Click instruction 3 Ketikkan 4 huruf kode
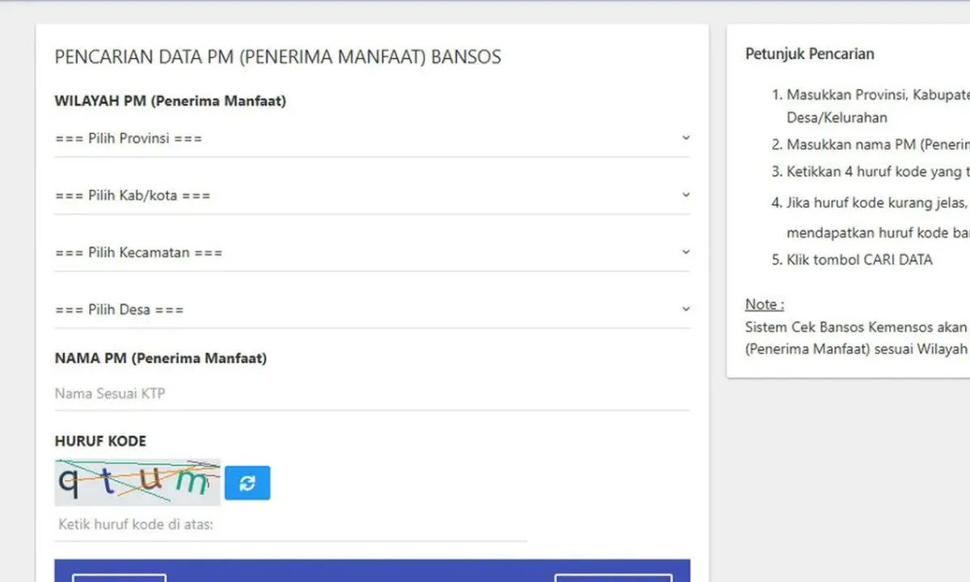This screenshot has height=582, width=970. 879,172
